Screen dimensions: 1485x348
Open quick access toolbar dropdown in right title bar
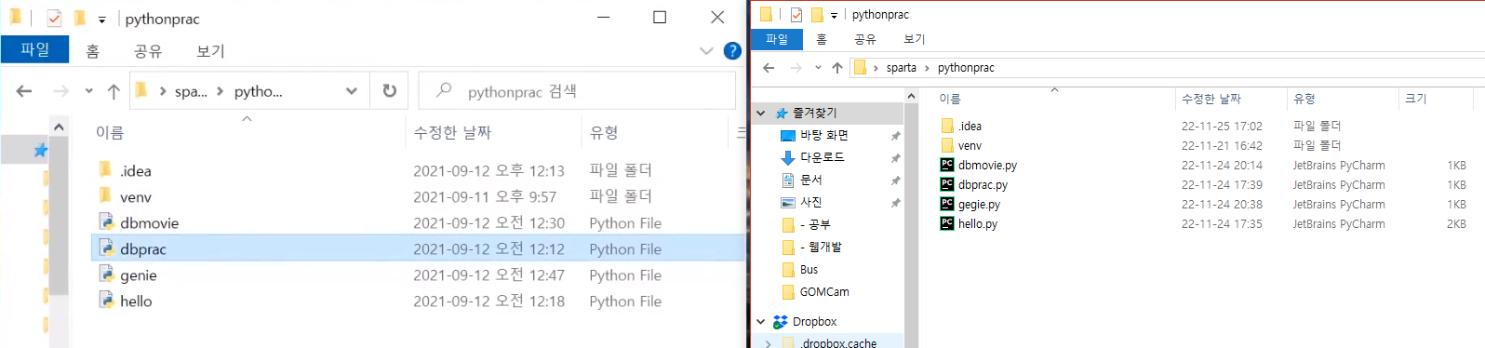tap(834, 15)
